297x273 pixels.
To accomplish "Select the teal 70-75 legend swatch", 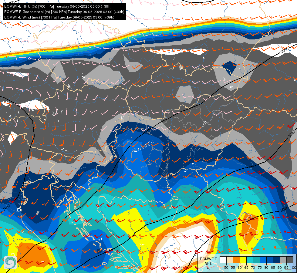I will point(256,260).
